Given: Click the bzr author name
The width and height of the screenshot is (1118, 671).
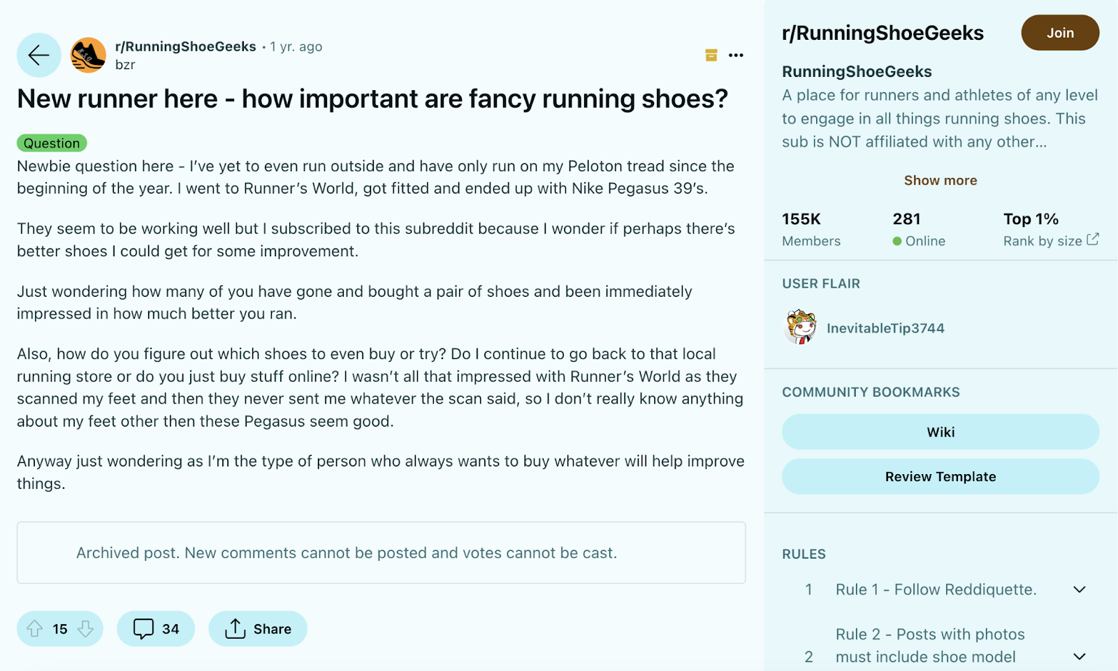Looking at the screenshot, I should (x=125, y=64).
